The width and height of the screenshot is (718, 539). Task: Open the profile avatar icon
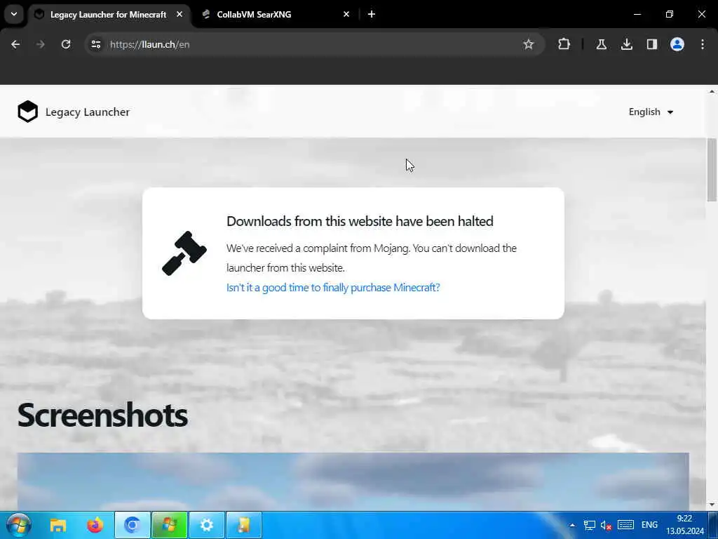coord(677,44)
